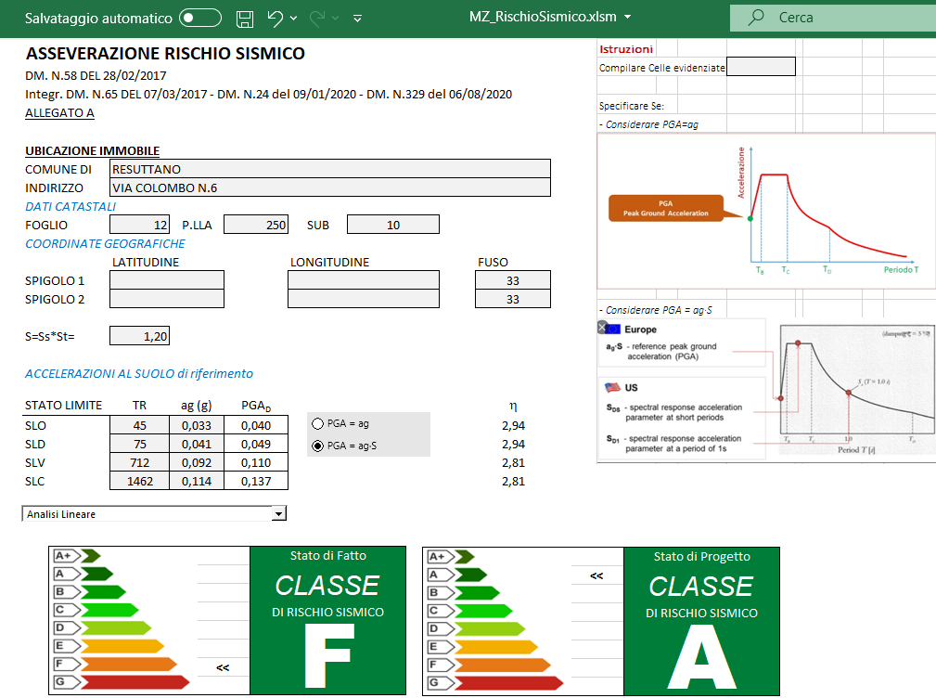Screen dimensions: 936x698
Task: Click the Redo arrow icon
Action: pos(317,18)
